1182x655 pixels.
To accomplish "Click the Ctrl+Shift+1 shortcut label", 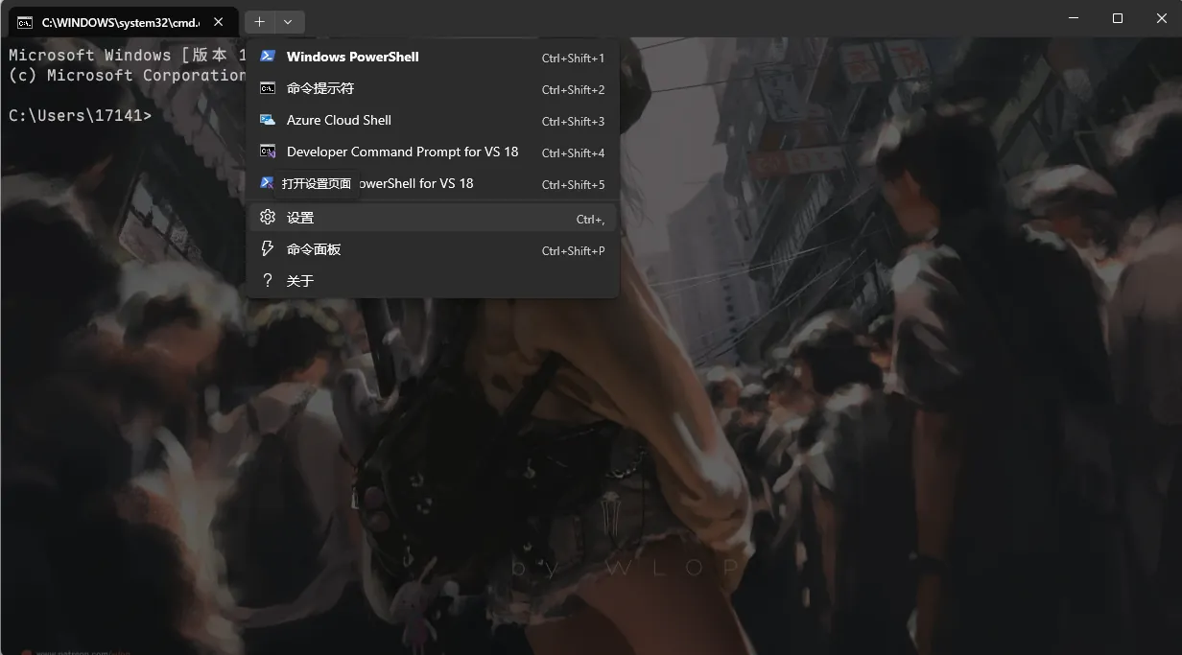I will [573, 58].
